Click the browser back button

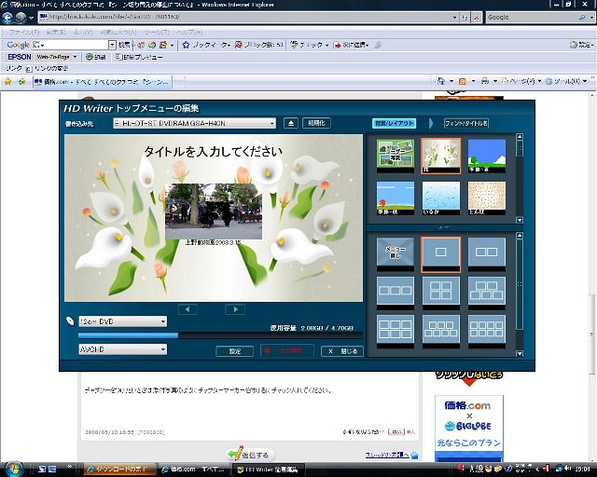tap(7, 18)
